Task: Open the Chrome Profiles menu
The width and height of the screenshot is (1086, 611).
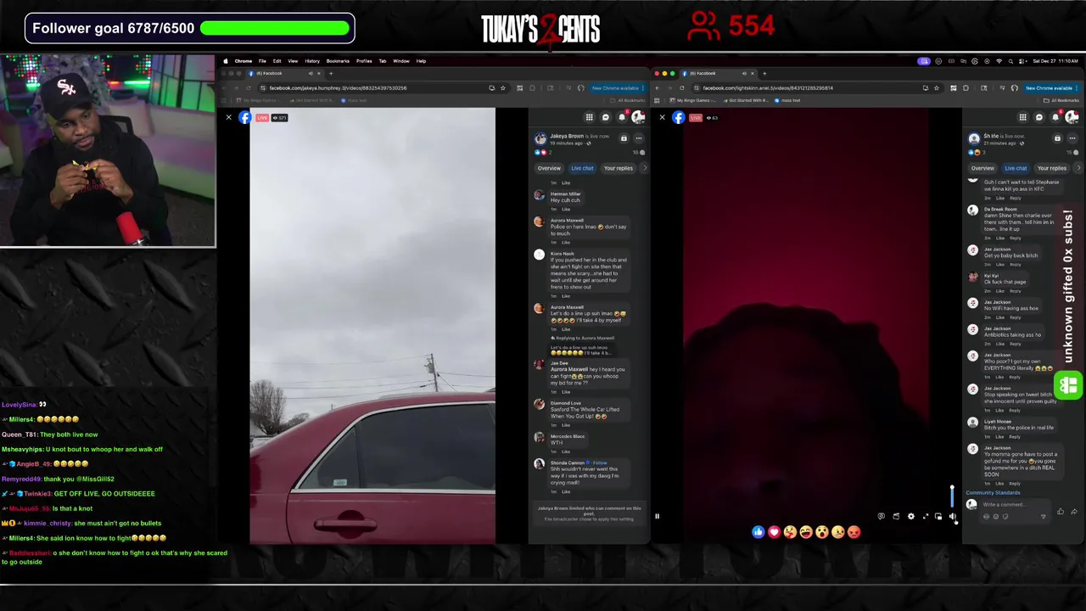Action: pyautogui.click(x=364, y=61)
